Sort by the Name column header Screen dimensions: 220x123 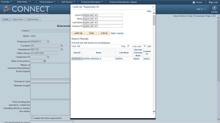tap(99, 53)
